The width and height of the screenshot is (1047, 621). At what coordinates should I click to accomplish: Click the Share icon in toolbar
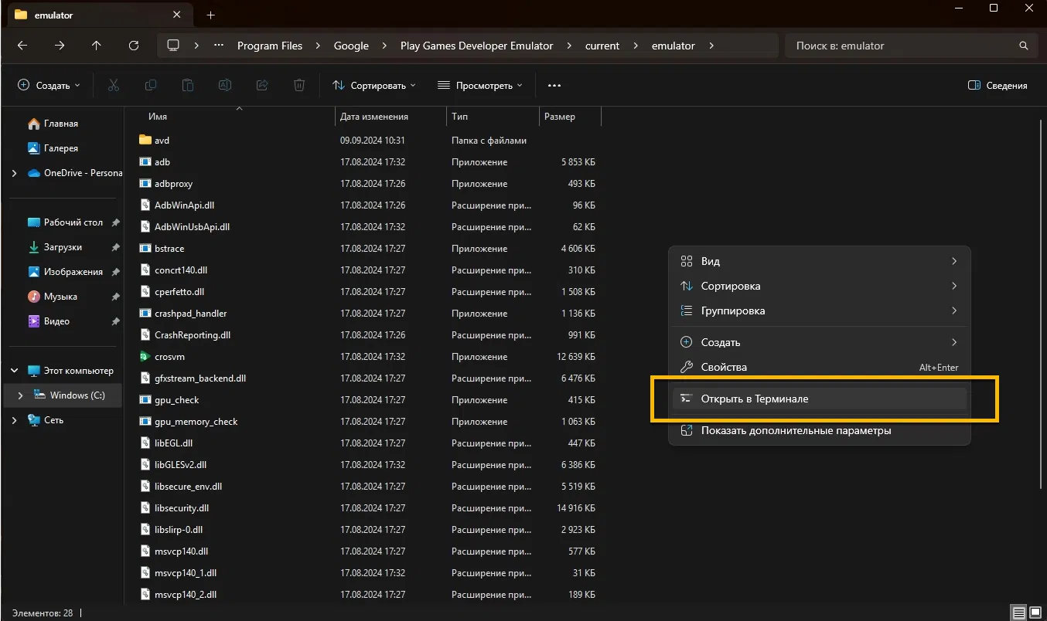[262, 86]
